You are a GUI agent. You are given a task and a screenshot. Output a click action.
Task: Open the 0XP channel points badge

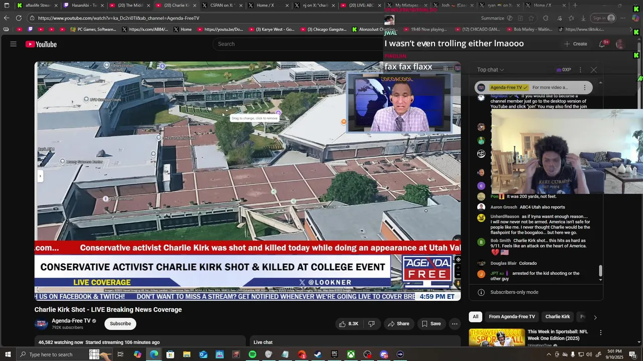pos(564,70)
